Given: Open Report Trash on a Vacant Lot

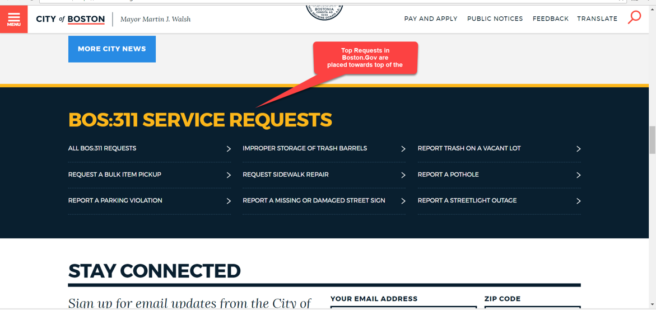Looking at the screenshot, I should 469,148.
